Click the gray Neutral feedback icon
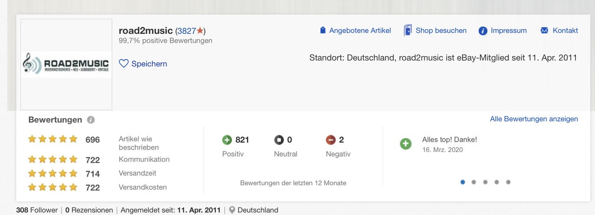 click(279, 140)
